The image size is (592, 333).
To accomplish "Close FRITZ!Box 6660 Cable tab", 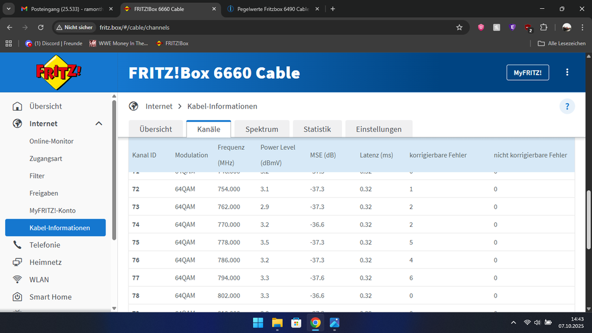I will pyautogui.click(x=214, y=9).
